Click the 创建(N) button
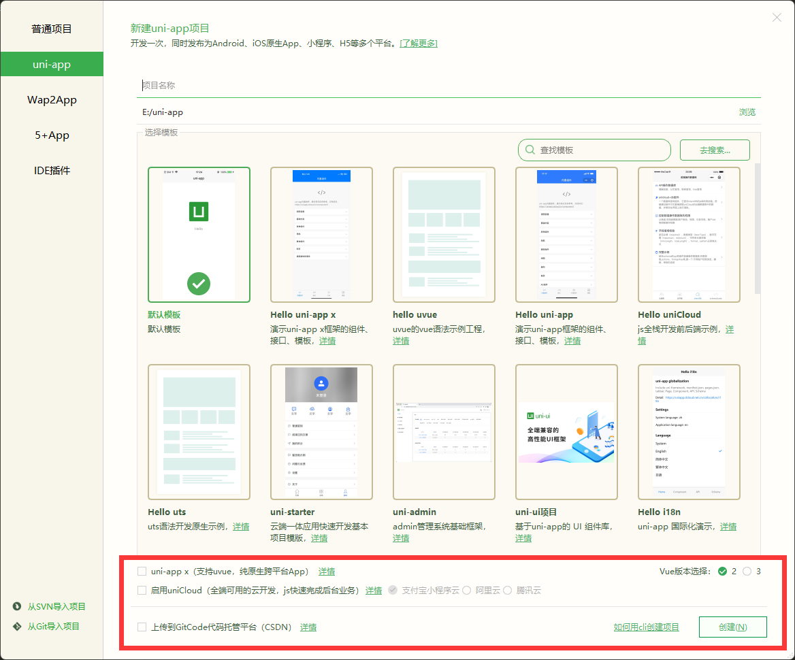This screenshot has width=795, height=660. [733, 627]
